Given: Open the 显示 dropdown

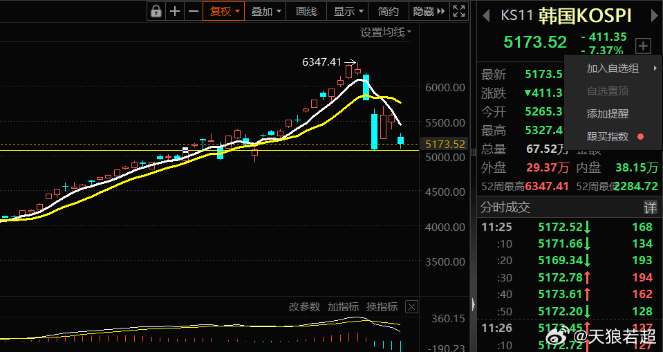Looking at the screenshot, I should (348, 12).
